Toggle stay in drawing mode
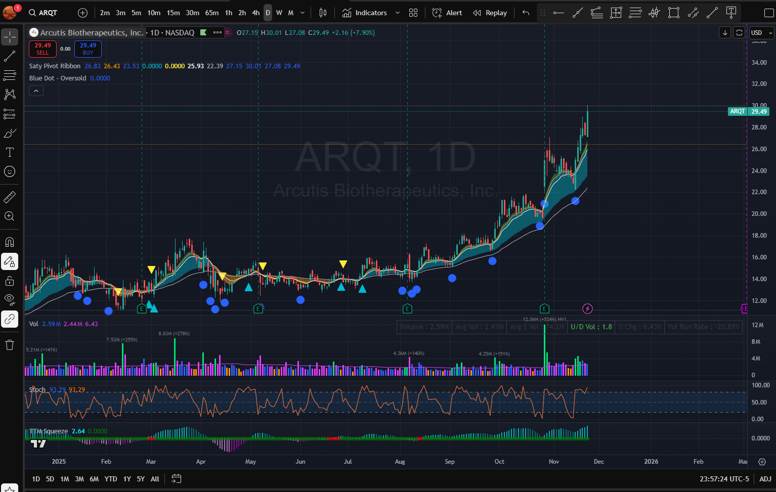Image resolution: width=776 pixels, height=492 pixels. coord(10,261)
